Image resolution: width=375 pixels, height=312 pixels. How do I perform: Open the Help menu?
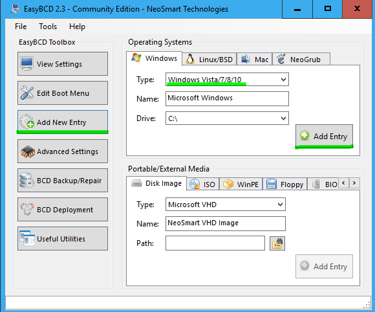coord(77,27)
